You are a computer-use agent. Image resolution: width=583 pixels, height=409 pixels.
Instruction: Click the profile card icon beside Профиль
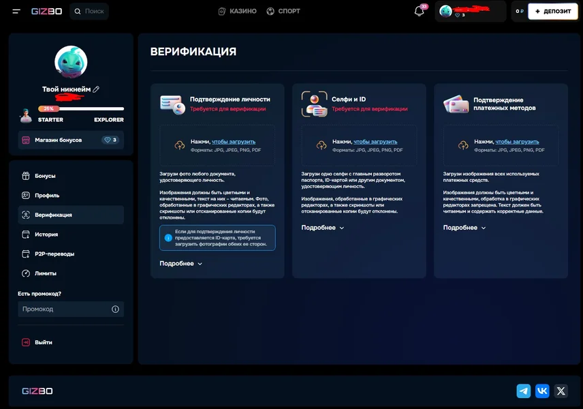(26, 196)
